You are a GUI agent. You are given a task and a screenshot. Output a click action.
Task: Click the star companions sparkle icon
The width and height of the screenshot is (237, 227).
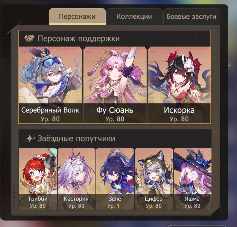click(29, 138)
